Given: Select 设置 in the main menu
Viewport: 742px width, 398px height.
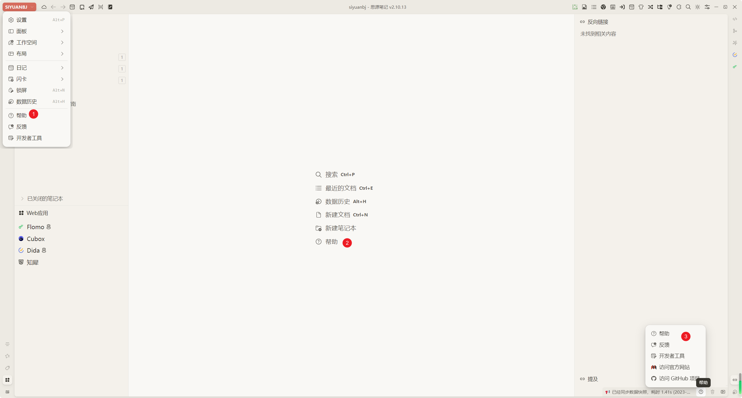Looking at the screenshot, I should (22, 20).
